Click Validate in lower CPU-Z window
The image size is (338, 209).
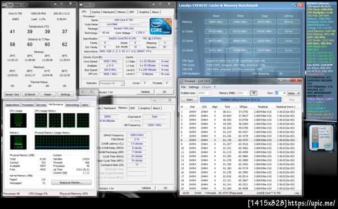146,188
